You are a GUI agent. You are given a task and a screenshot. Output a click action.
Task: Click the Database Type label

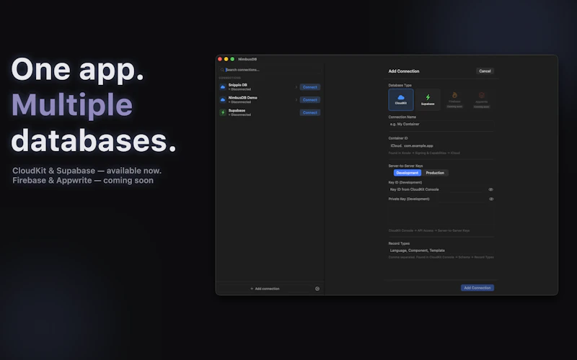(x=400, y=85)
